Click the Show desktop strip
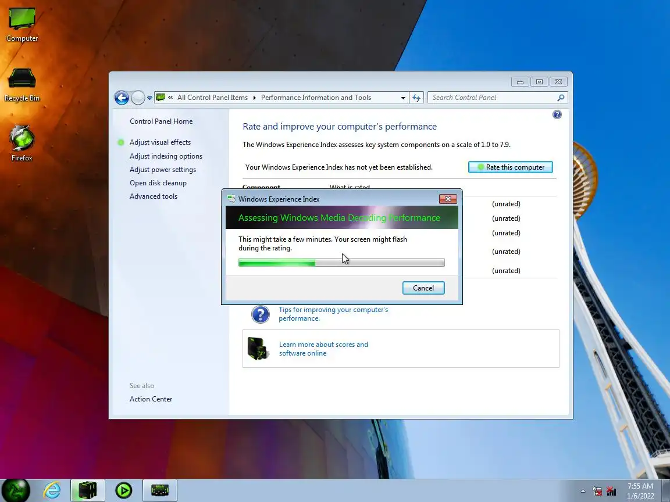Image resolution: width=670 pixels, height=502 pixels. tap(666, 490)
